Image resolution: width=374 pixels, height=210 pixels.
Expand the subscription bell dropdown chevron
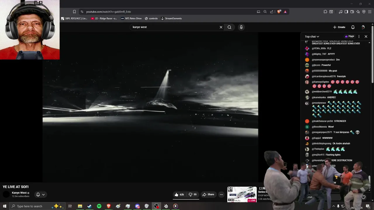(x=43, y=195)
